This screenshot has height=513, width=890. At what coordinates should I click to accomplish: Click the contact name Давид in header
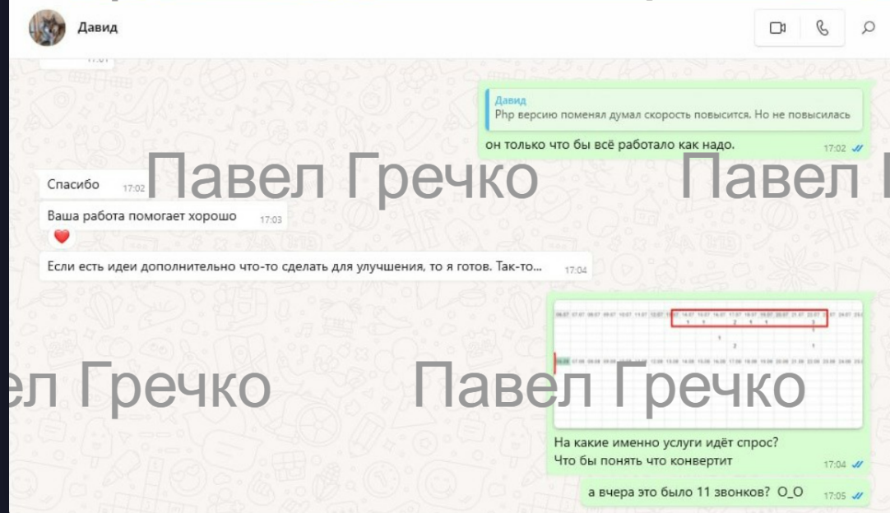[x=98, y=27]
